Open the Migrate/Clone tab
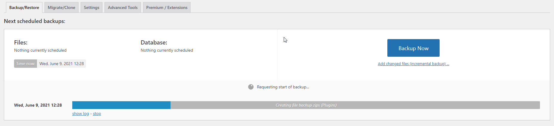Image resolution: width=554 pixels, height=126 pixels. click(x=62, y=7)
